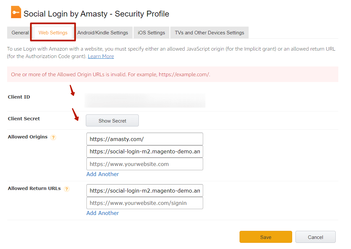This screenshot has height=249, width=351.
Task: Click the blurred Client ID value
Action: tap(145, 101)
